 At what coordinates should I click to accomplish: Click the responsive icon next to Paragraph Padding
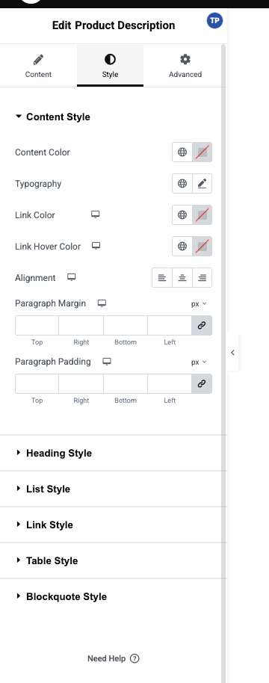pyautogui.click(x=107, y=362)
